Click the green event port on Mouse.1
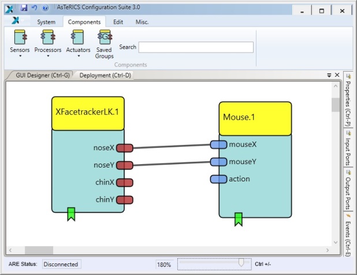This screenshot has height=275, width=357. (x=238, y=219)
